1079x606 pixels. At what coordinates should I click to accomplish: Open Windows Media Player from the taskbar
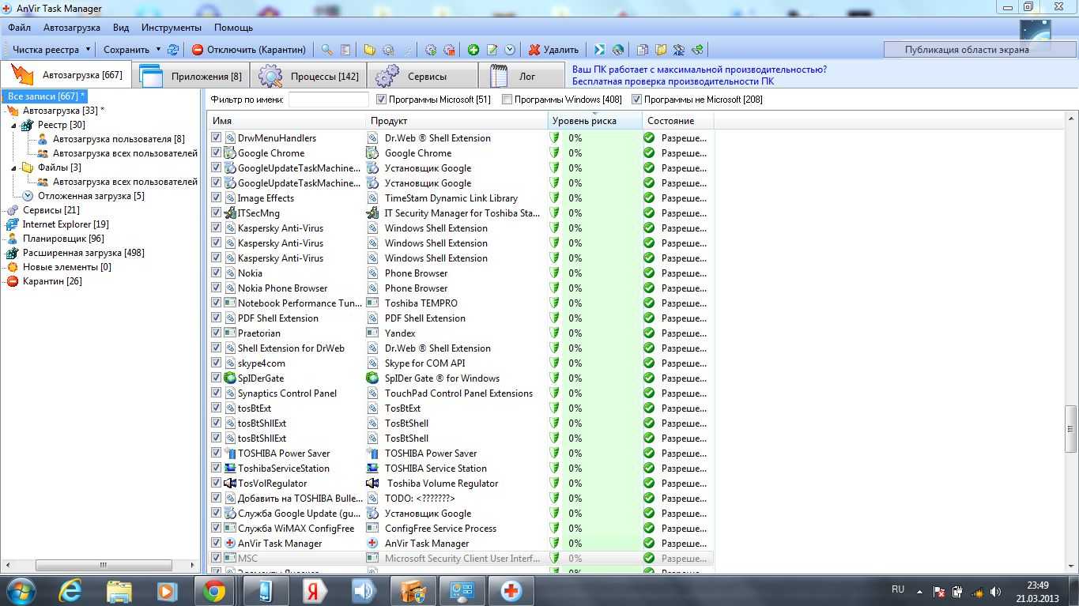pyautogui.click(x=166, y=590)
